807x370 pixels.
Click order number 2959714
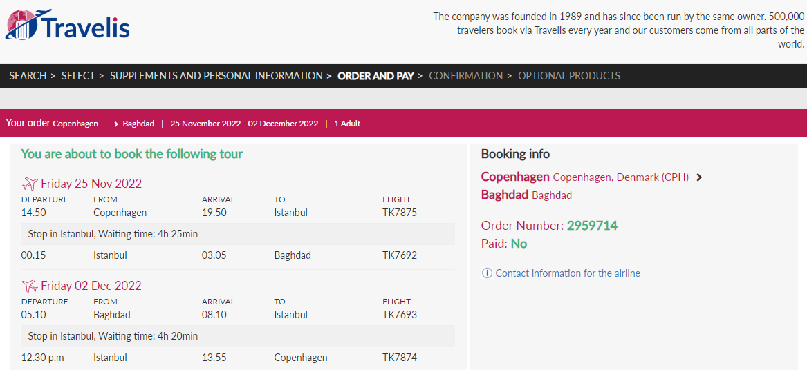(x=592, y=226)
